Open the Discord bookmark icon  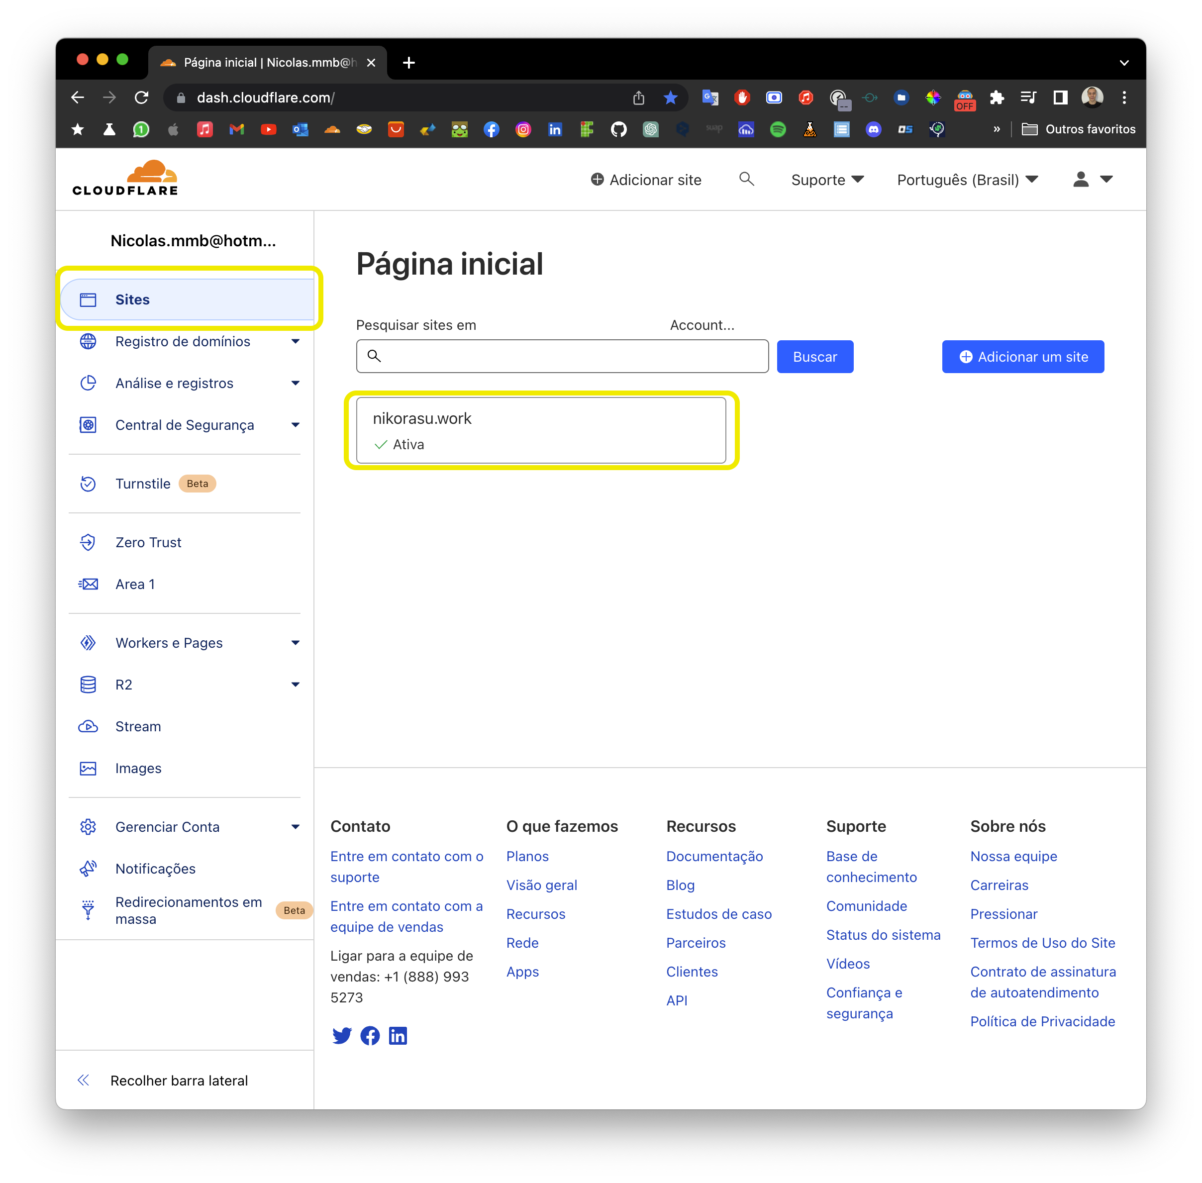point(873,129)
